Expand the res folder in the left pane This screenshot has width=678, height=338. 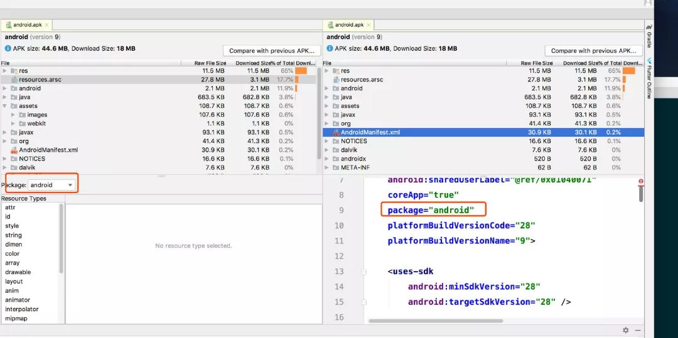pos(5,71)
